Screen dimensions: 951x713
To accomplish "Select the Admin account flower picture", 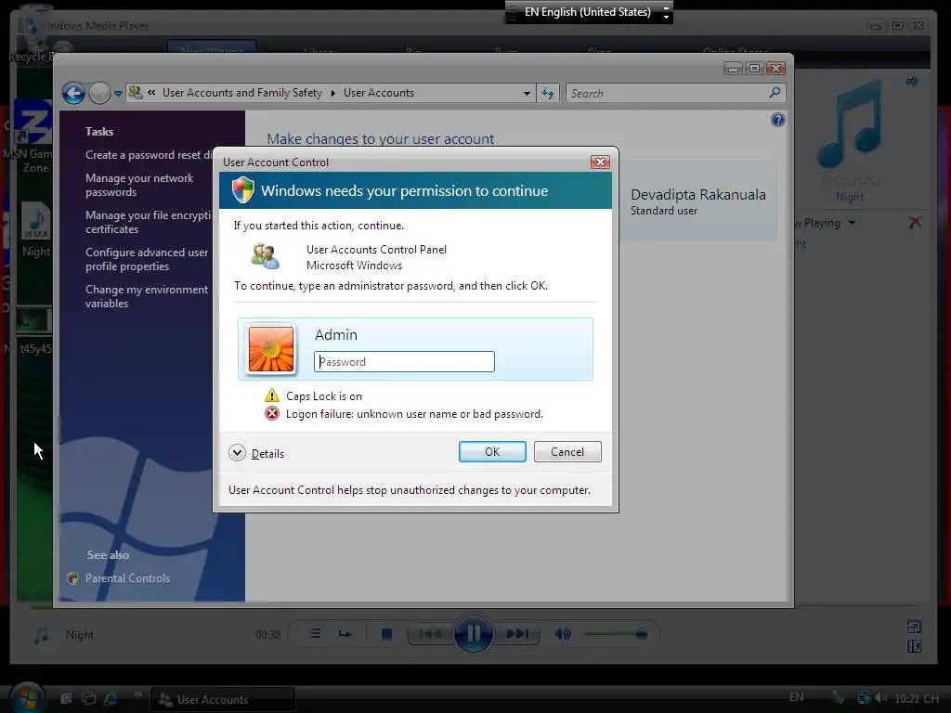I will pyautogui.click(x=271, y=349).
